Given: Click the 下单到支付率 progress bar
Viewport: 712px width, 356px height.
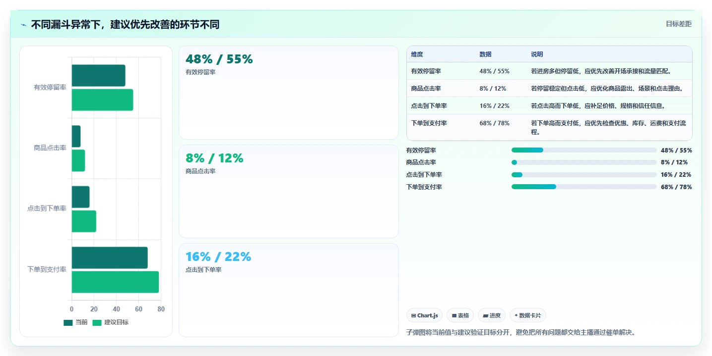Looking at the screenshot, I should [584, 187].
